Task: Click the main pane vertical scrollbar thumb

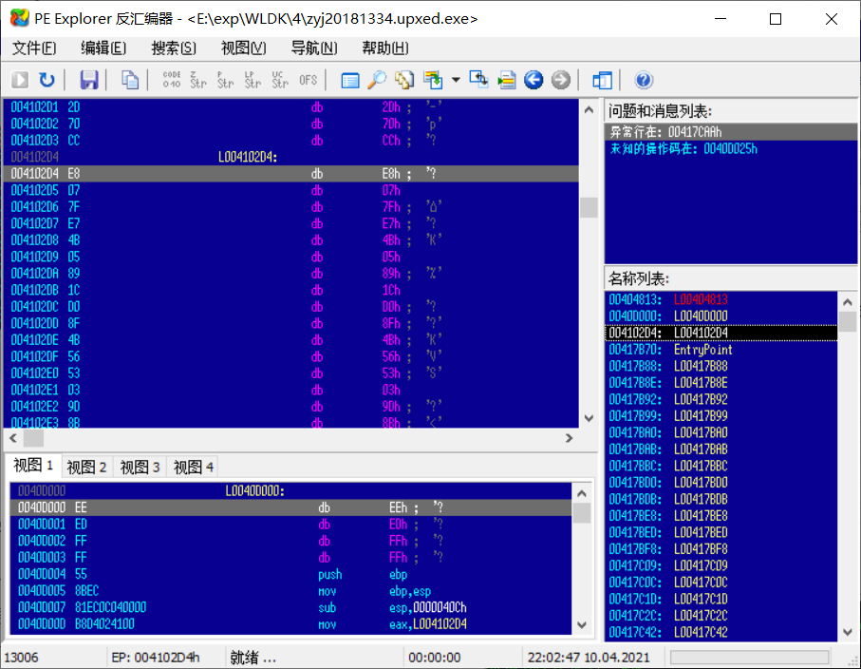Action: pos(589,207)
